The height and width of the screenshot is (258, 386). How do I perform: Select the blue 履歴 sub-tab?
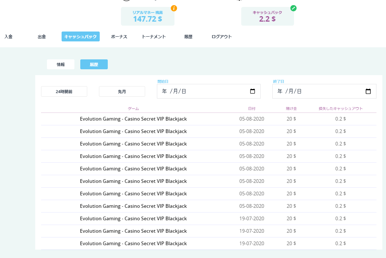(x=94, y=64)
